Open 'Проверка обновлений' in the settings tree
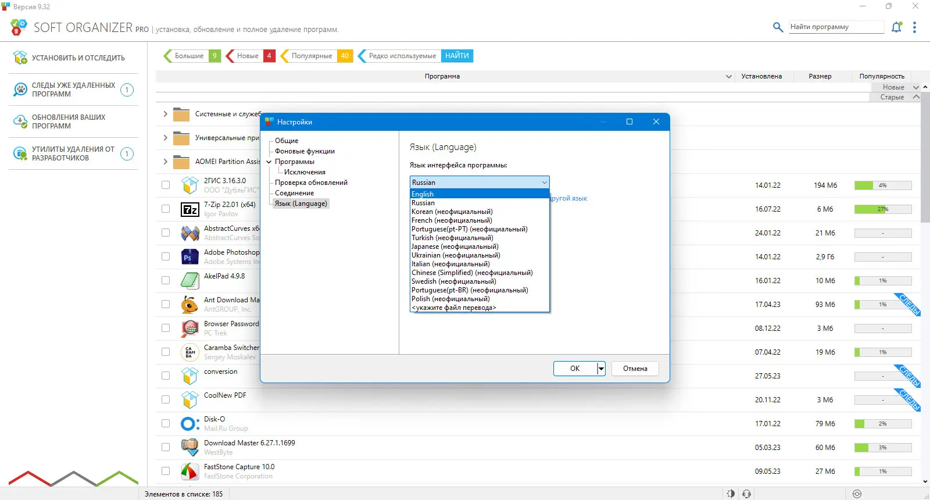The width and height of the screenshot is (930, 500). 311,183
